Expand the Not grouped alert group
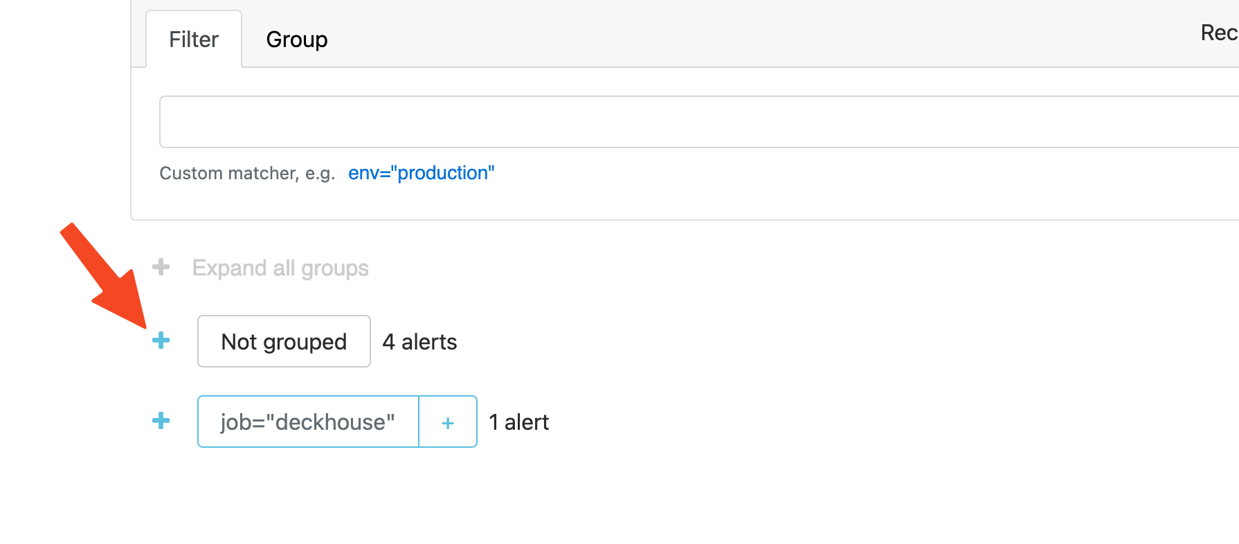The image size is (1239, 544). (x=161, y=341)
